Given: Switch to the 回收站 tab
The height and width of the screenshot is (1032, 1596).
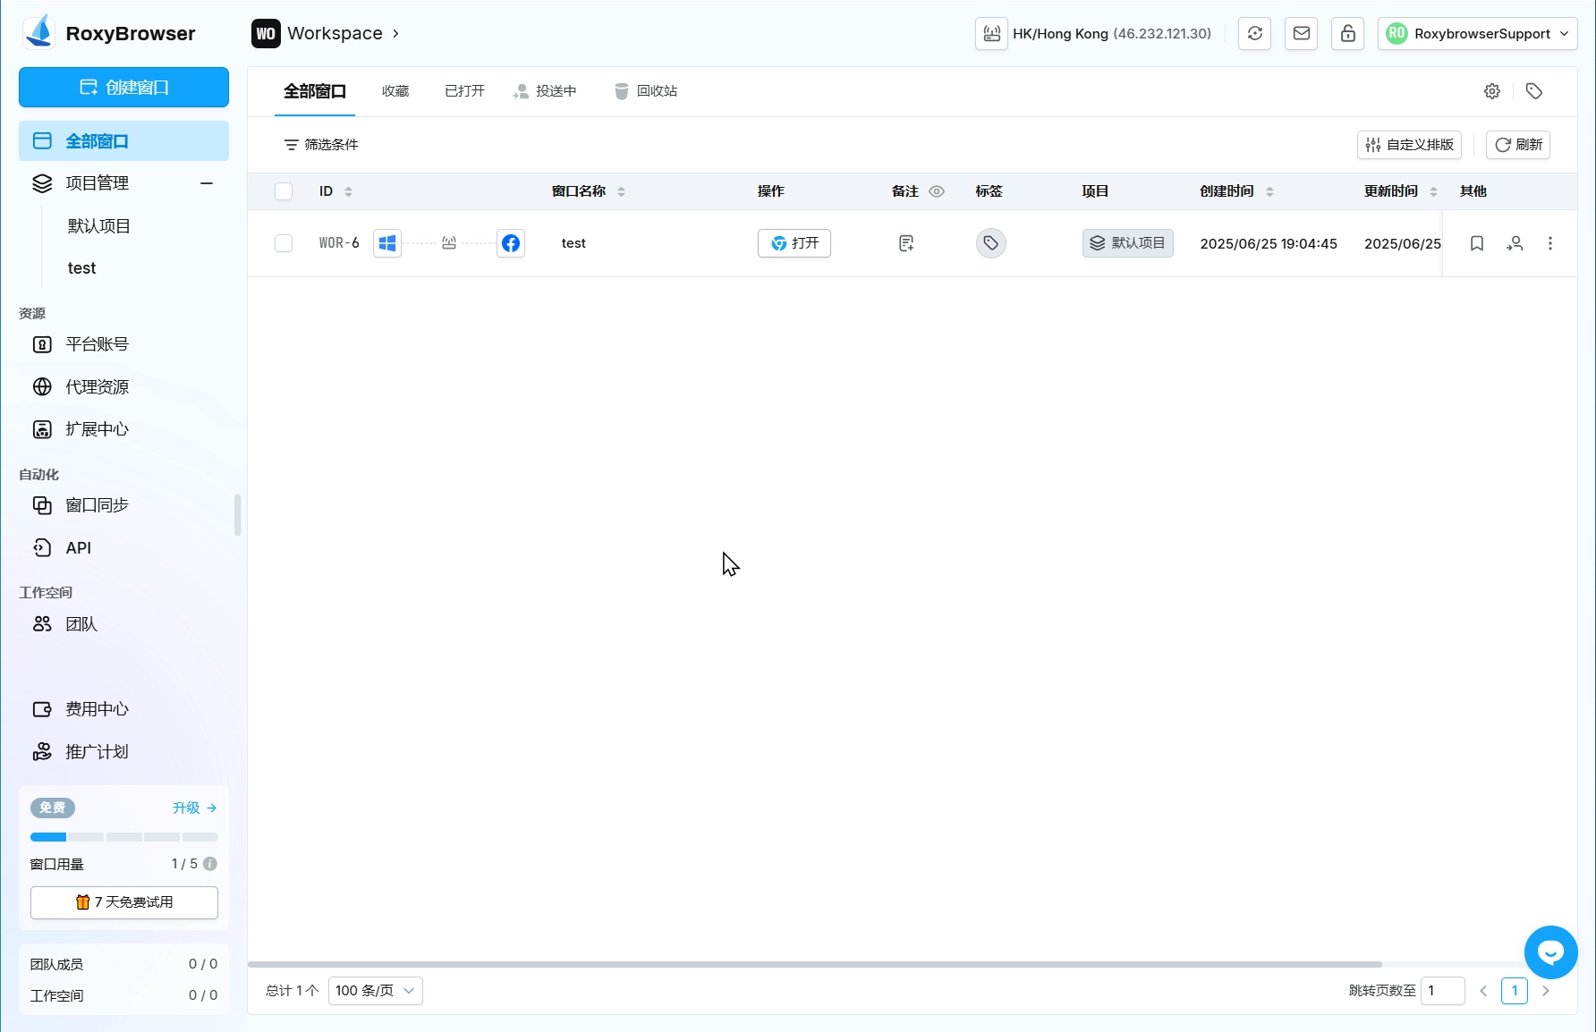Looking at the screenshot, I should (646, 91).
